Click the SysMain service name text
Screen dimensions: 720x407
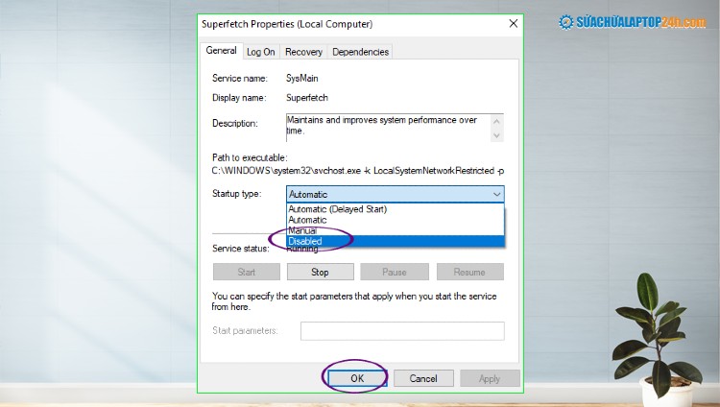[301, 78]
